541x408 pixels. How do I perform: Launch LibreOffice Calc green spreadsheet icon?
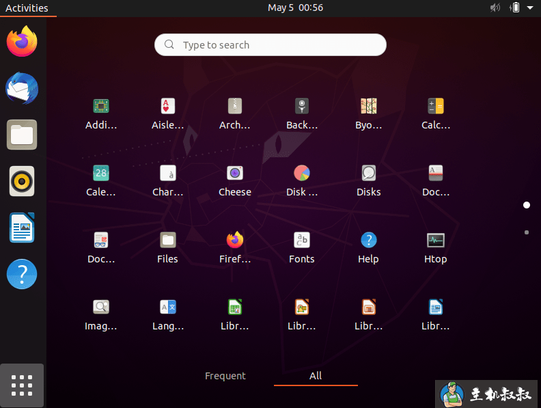coord(235,308)
